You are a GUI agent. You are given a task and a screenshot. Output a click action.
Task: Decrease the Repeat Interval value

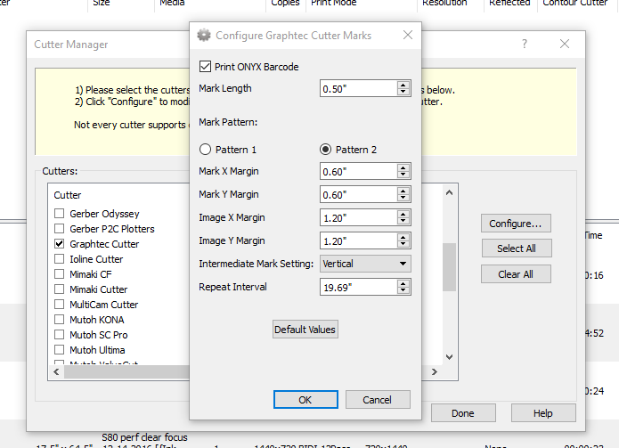point(403,290)
